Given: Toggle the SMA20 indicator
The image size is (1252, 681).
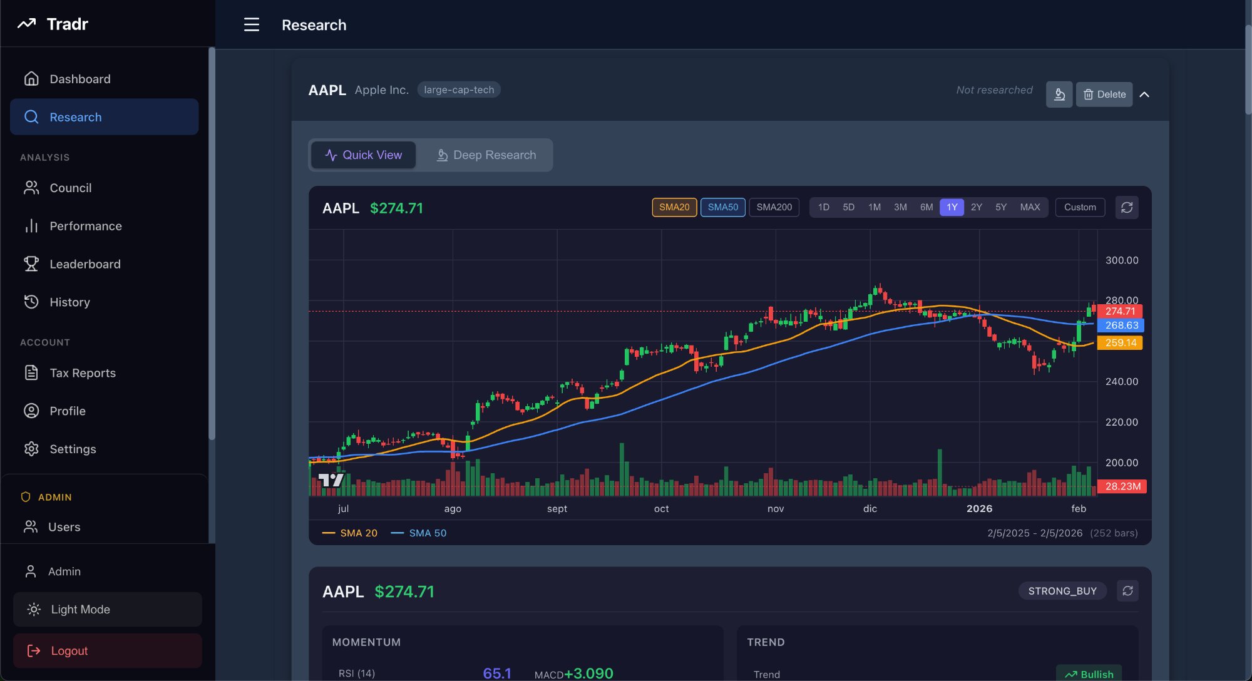Looking at the screenshot, I should click(x=674, y=207).
